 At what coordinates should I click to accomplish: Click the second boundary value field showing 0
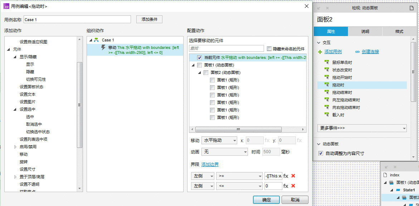tap(273, 186)
